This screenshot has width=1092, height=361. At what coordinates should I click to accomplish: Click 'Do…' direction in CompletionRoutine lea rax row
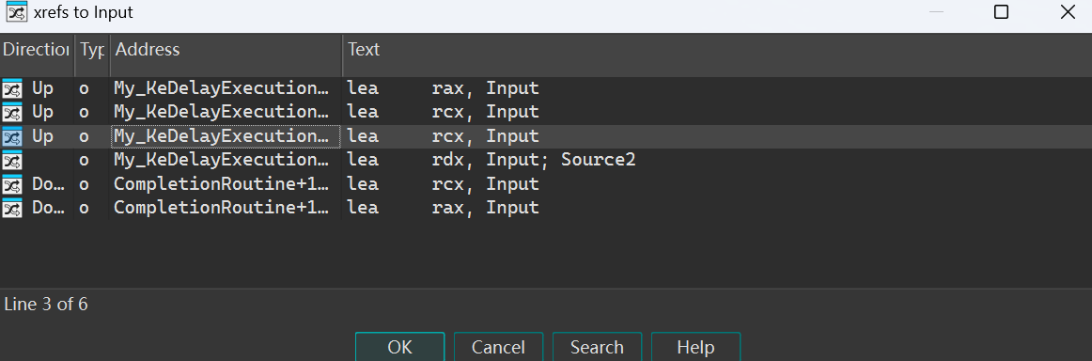point(47,209)
